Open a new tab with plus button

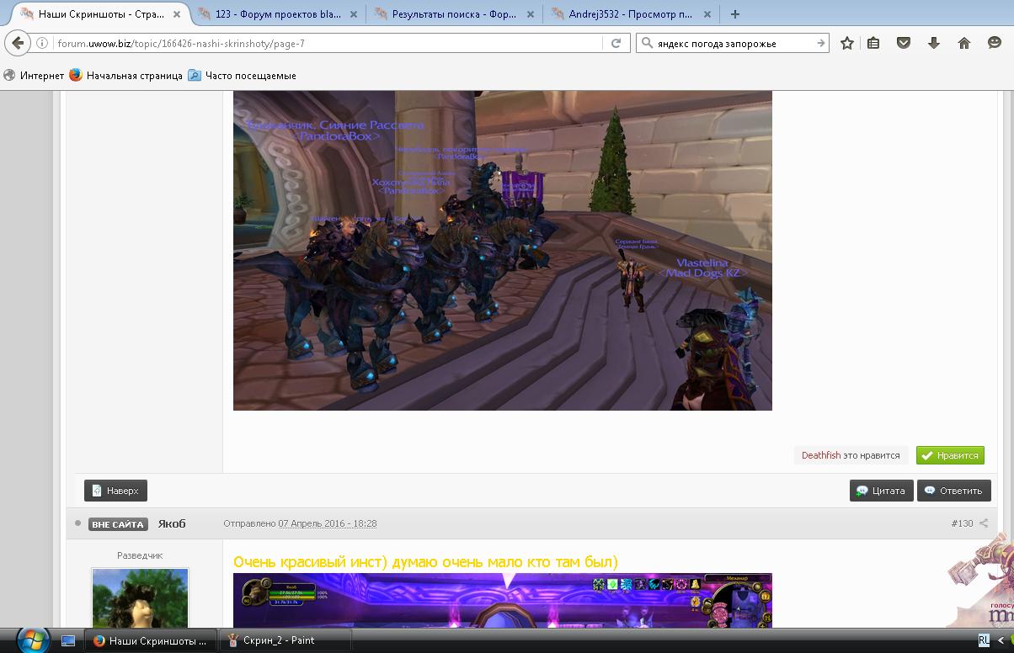click(x=735, y=13)
